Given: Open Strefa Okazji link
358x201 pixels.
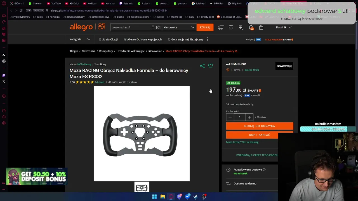Looking at the screenshot, I should tap(108, 39).
